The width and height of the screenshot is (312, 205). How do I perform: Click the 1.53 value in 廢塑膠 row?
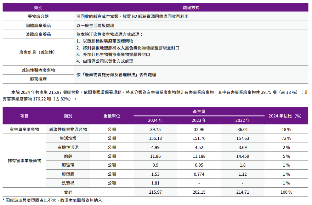156,174
